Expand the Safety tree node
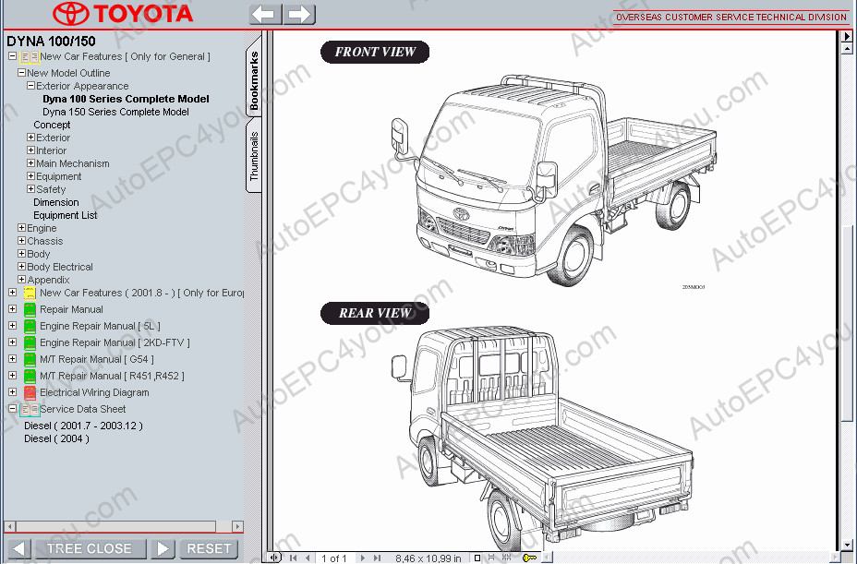 (30, 189)
